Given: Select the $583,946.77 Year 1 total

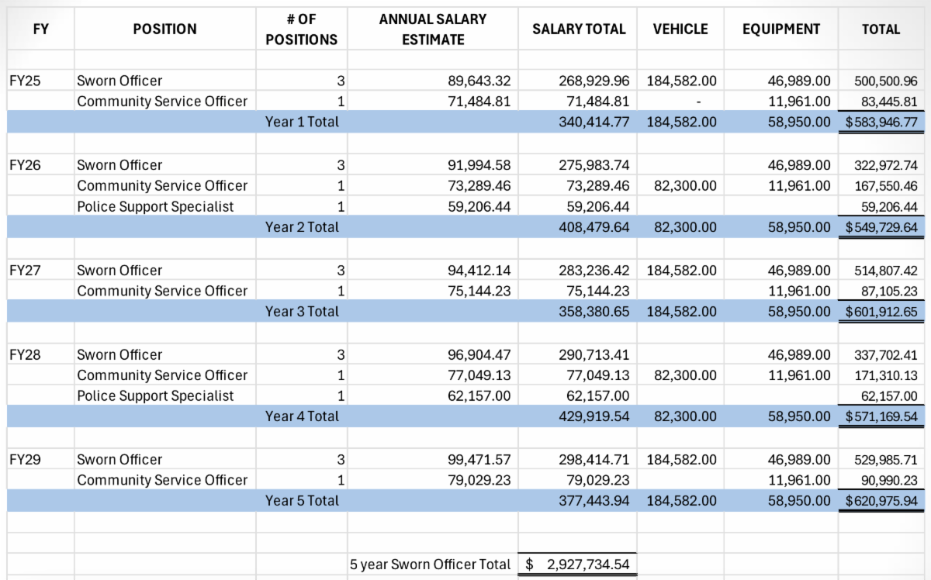Looking at the screenshot, I should coord(882,122).
